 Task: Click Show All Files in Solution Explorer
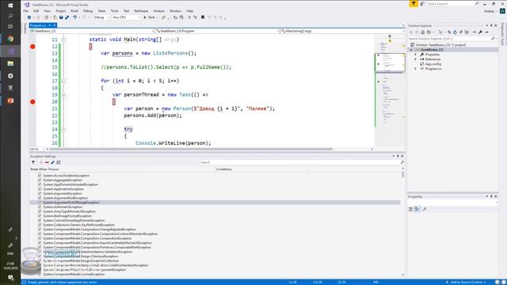pyautogui.click(x=467, y=32)
